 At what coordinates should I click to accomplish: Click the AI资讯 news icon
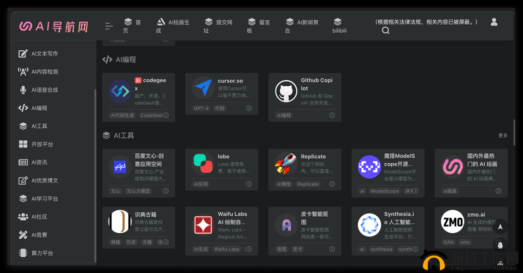pyautogui.click(x=23, y=162)
